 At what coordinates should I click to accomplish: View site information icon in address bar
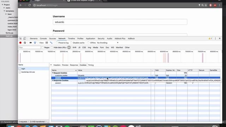click(x=35, y=5)
